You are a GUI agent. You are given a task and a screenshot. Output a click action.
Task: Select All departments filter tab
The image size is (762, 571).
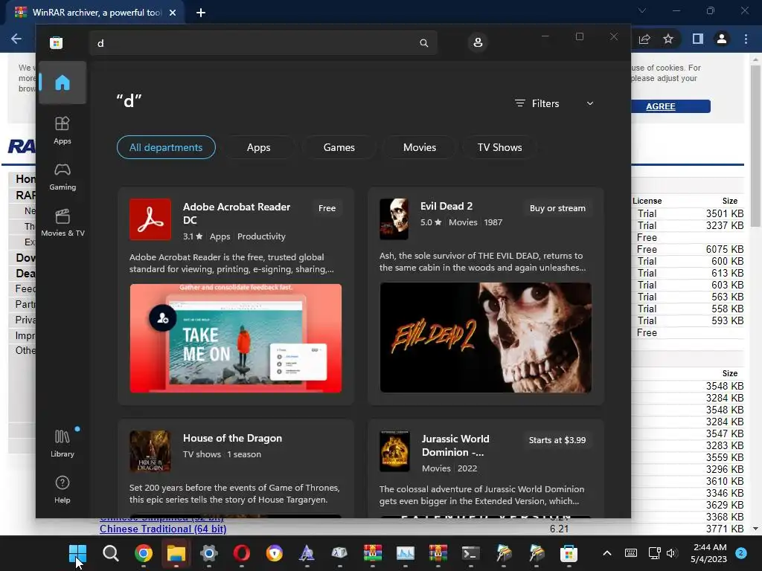point(166,147)
